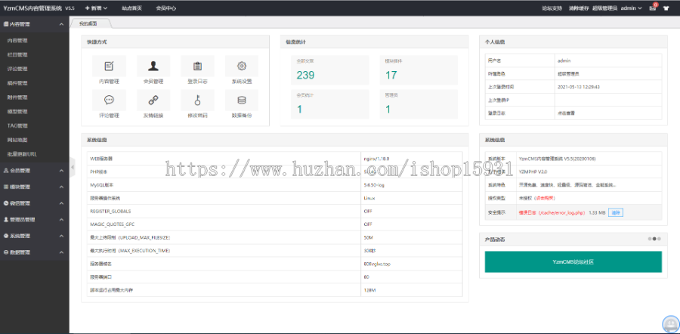Open the 友情链接 chain link shortcut

tap(153, 101)
